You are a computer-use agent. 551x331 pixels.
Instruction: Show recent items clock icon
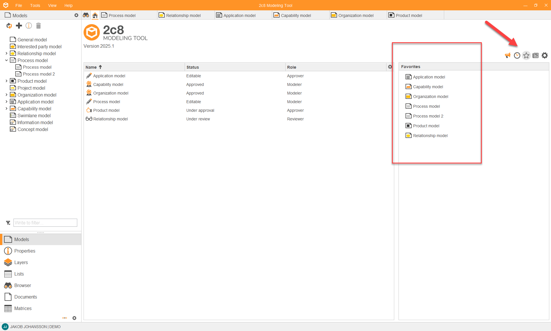[x=517, y=55]
